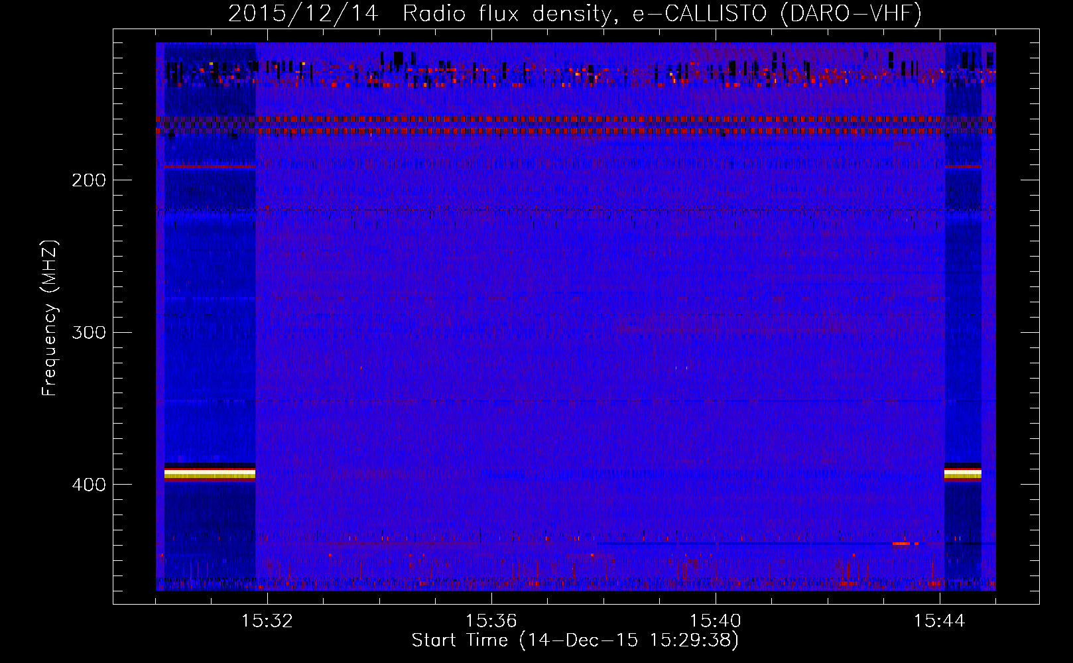
Task: Click the 15:40 time tick label
Action: coord(716,621)
